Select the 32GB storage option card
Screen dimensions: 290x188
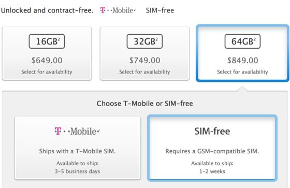point(144,53)
